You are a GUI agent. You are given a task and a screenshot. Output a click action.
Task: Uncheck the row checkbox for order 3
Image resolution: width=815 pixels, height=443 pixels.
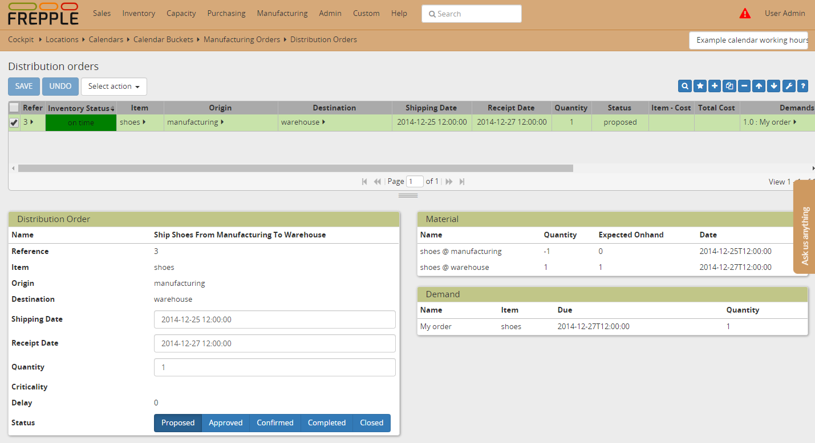14,122
